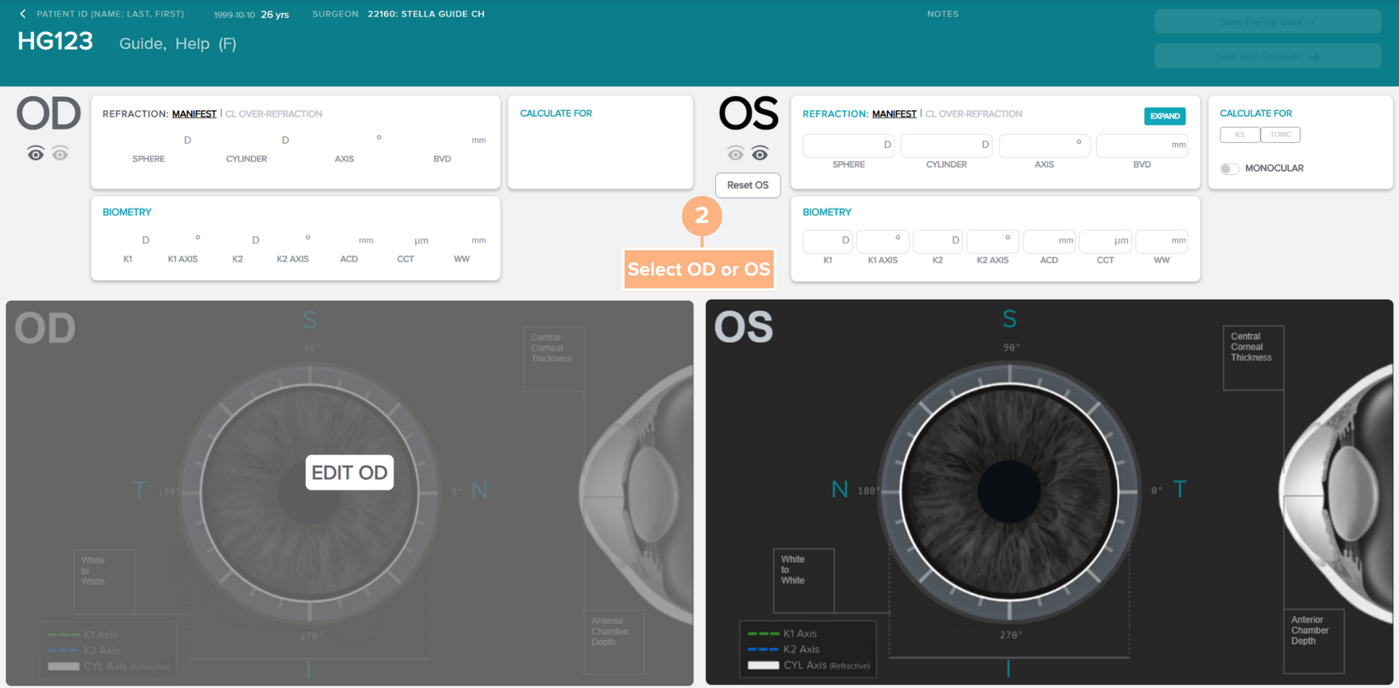The image size is (1399, 688).
Task: Click the faded eye icon under OD
Action: click(x=61, y=154)
